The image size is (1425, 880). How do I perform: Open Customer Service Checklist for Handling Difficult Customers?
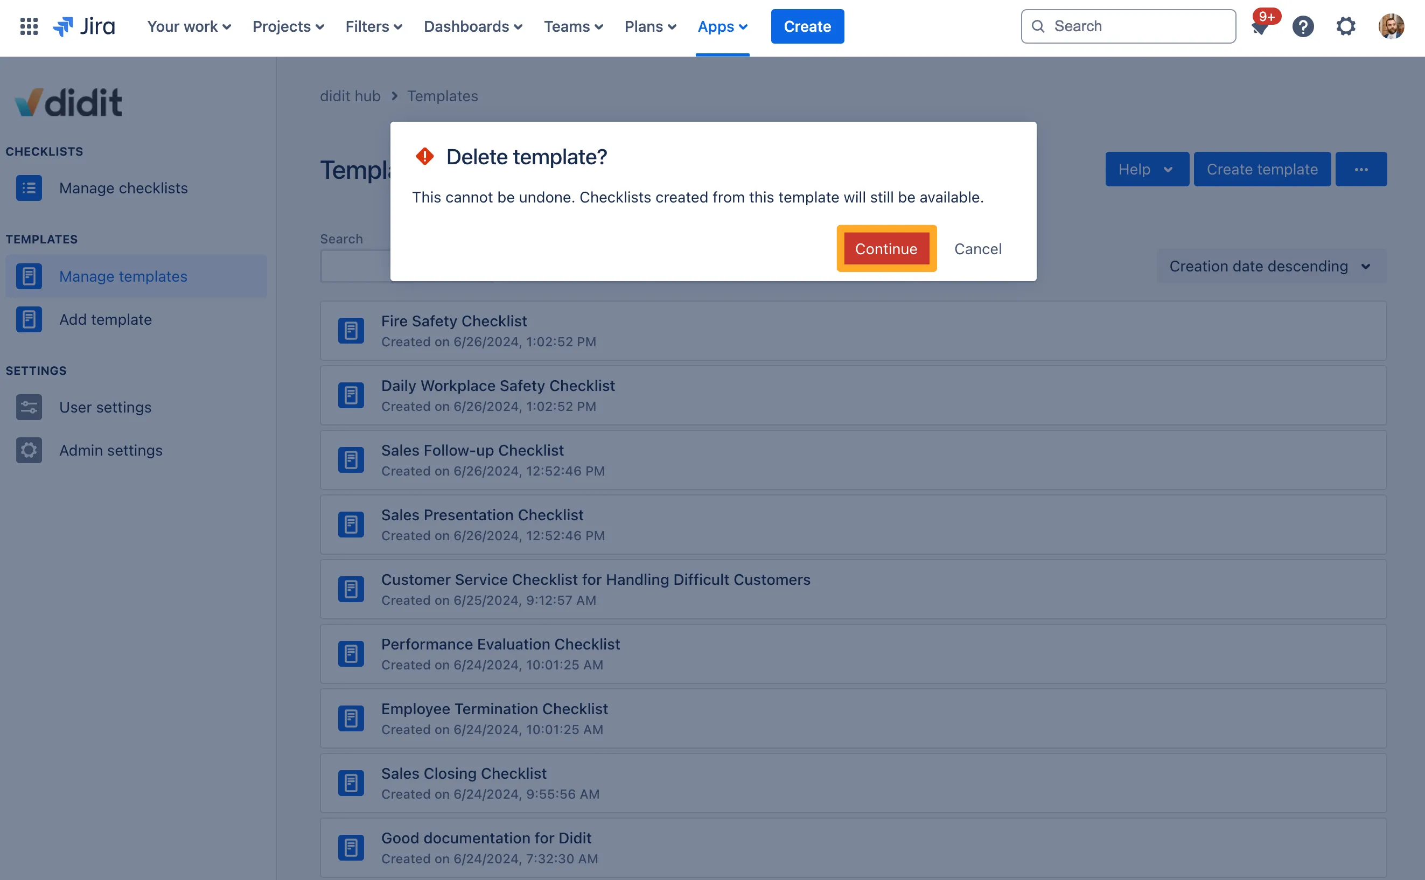click(595, 579)
